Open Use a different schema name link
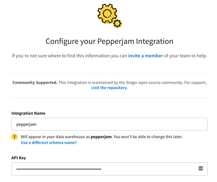217x182 pixels. click(x=49, y=143)
